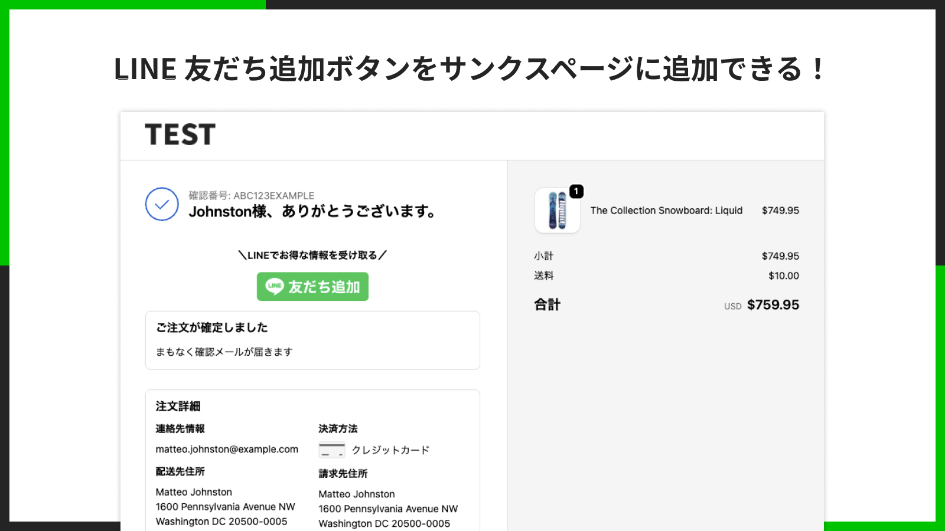Click the TEST store logo

click(180, 135)
